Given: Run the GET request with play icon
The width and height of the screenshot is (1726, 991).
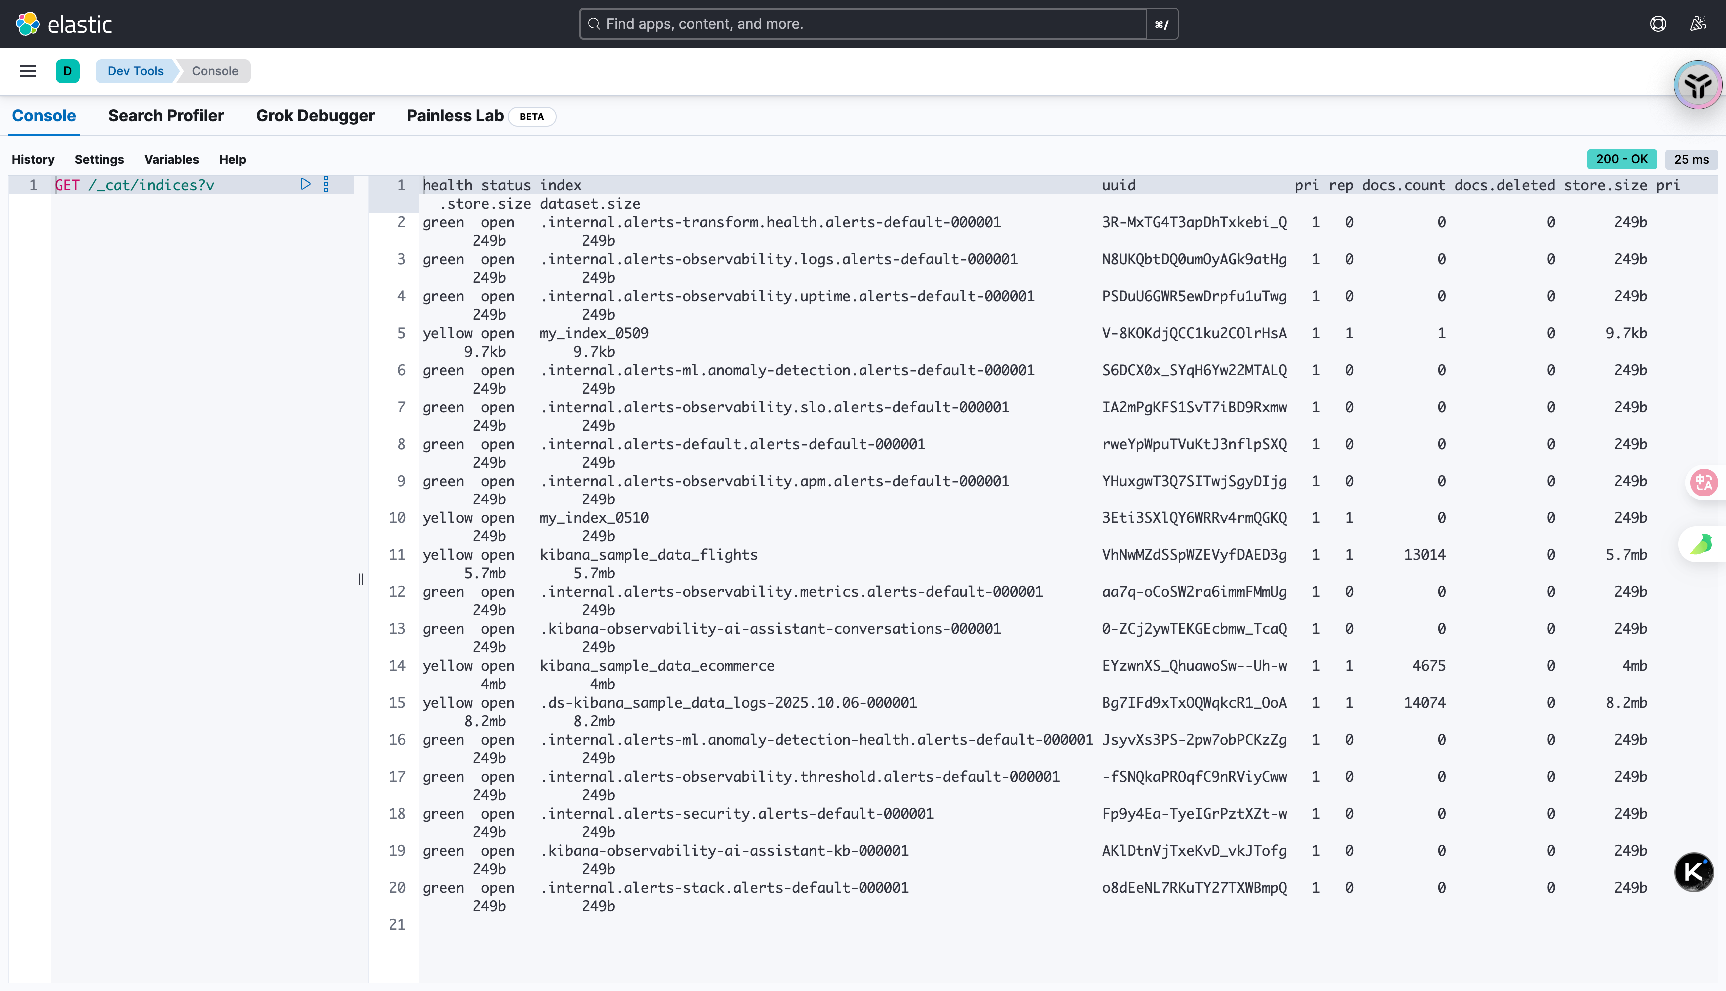Looking at the screenshot, I should 306,184.
